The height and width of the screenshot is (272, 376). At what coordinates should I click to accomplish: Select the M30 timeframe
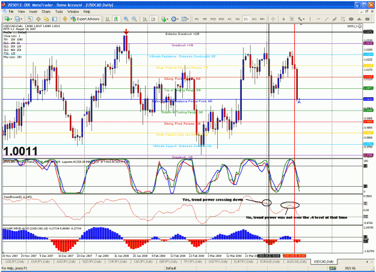coord(221,19)
